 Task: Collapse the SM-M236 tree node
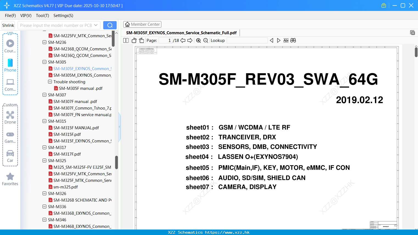point(44,42)
